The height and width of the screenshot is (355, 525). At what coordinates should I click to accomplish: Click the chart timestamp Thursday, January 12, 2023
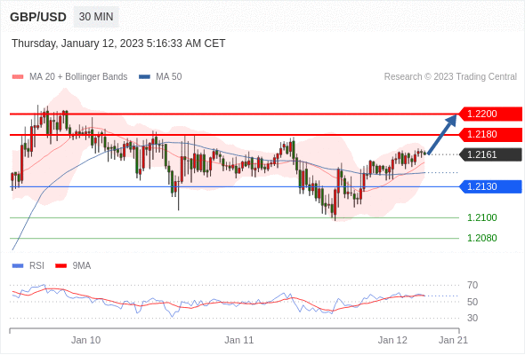pos(118,43)
